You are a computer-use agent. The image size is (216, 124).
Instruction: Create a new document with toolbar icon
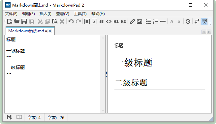coord(10,21)
